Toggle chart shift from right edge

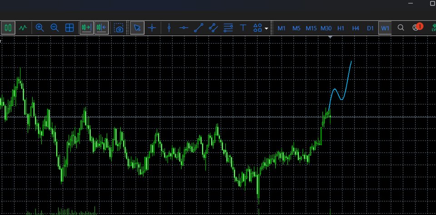click(101, 28)
